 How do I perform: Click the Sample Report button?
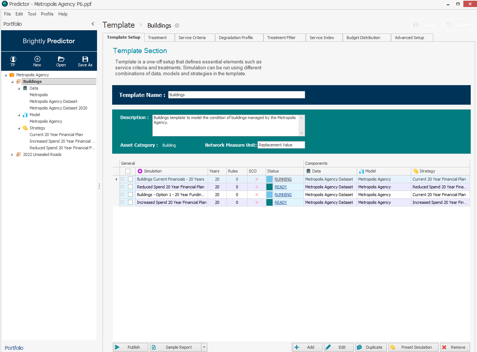click(176, 347)
